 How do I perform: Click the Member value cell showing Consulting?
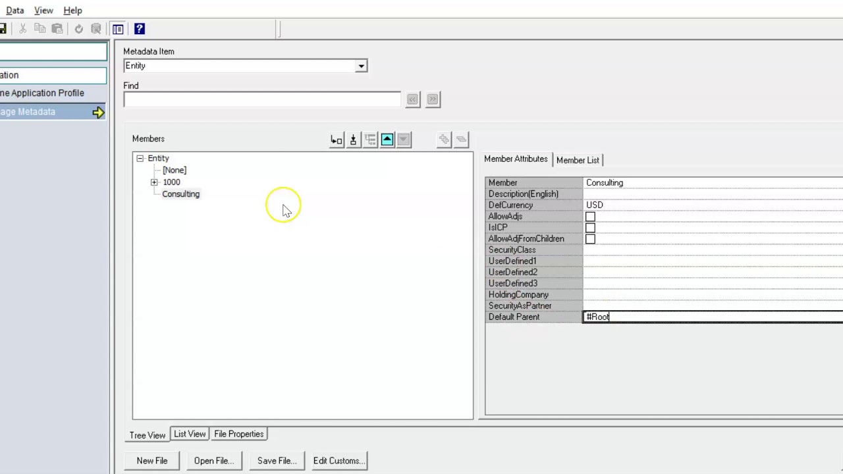[713, 183]
